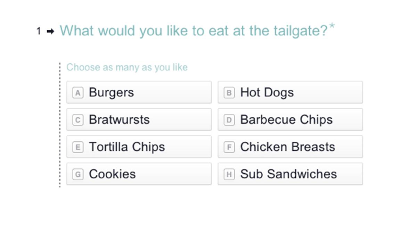
Task: Click the "Choose as many as you like" hint
Action: [x=127, y=67]
